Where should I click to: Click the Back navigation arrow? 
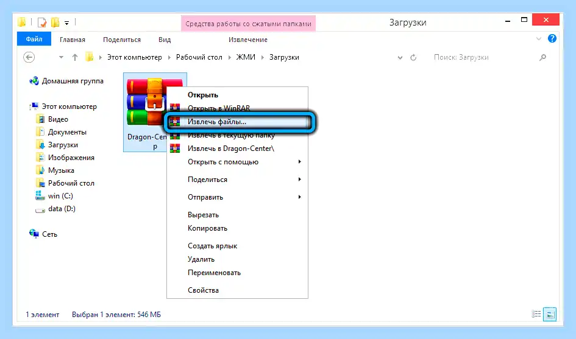[x=29, y=57]
